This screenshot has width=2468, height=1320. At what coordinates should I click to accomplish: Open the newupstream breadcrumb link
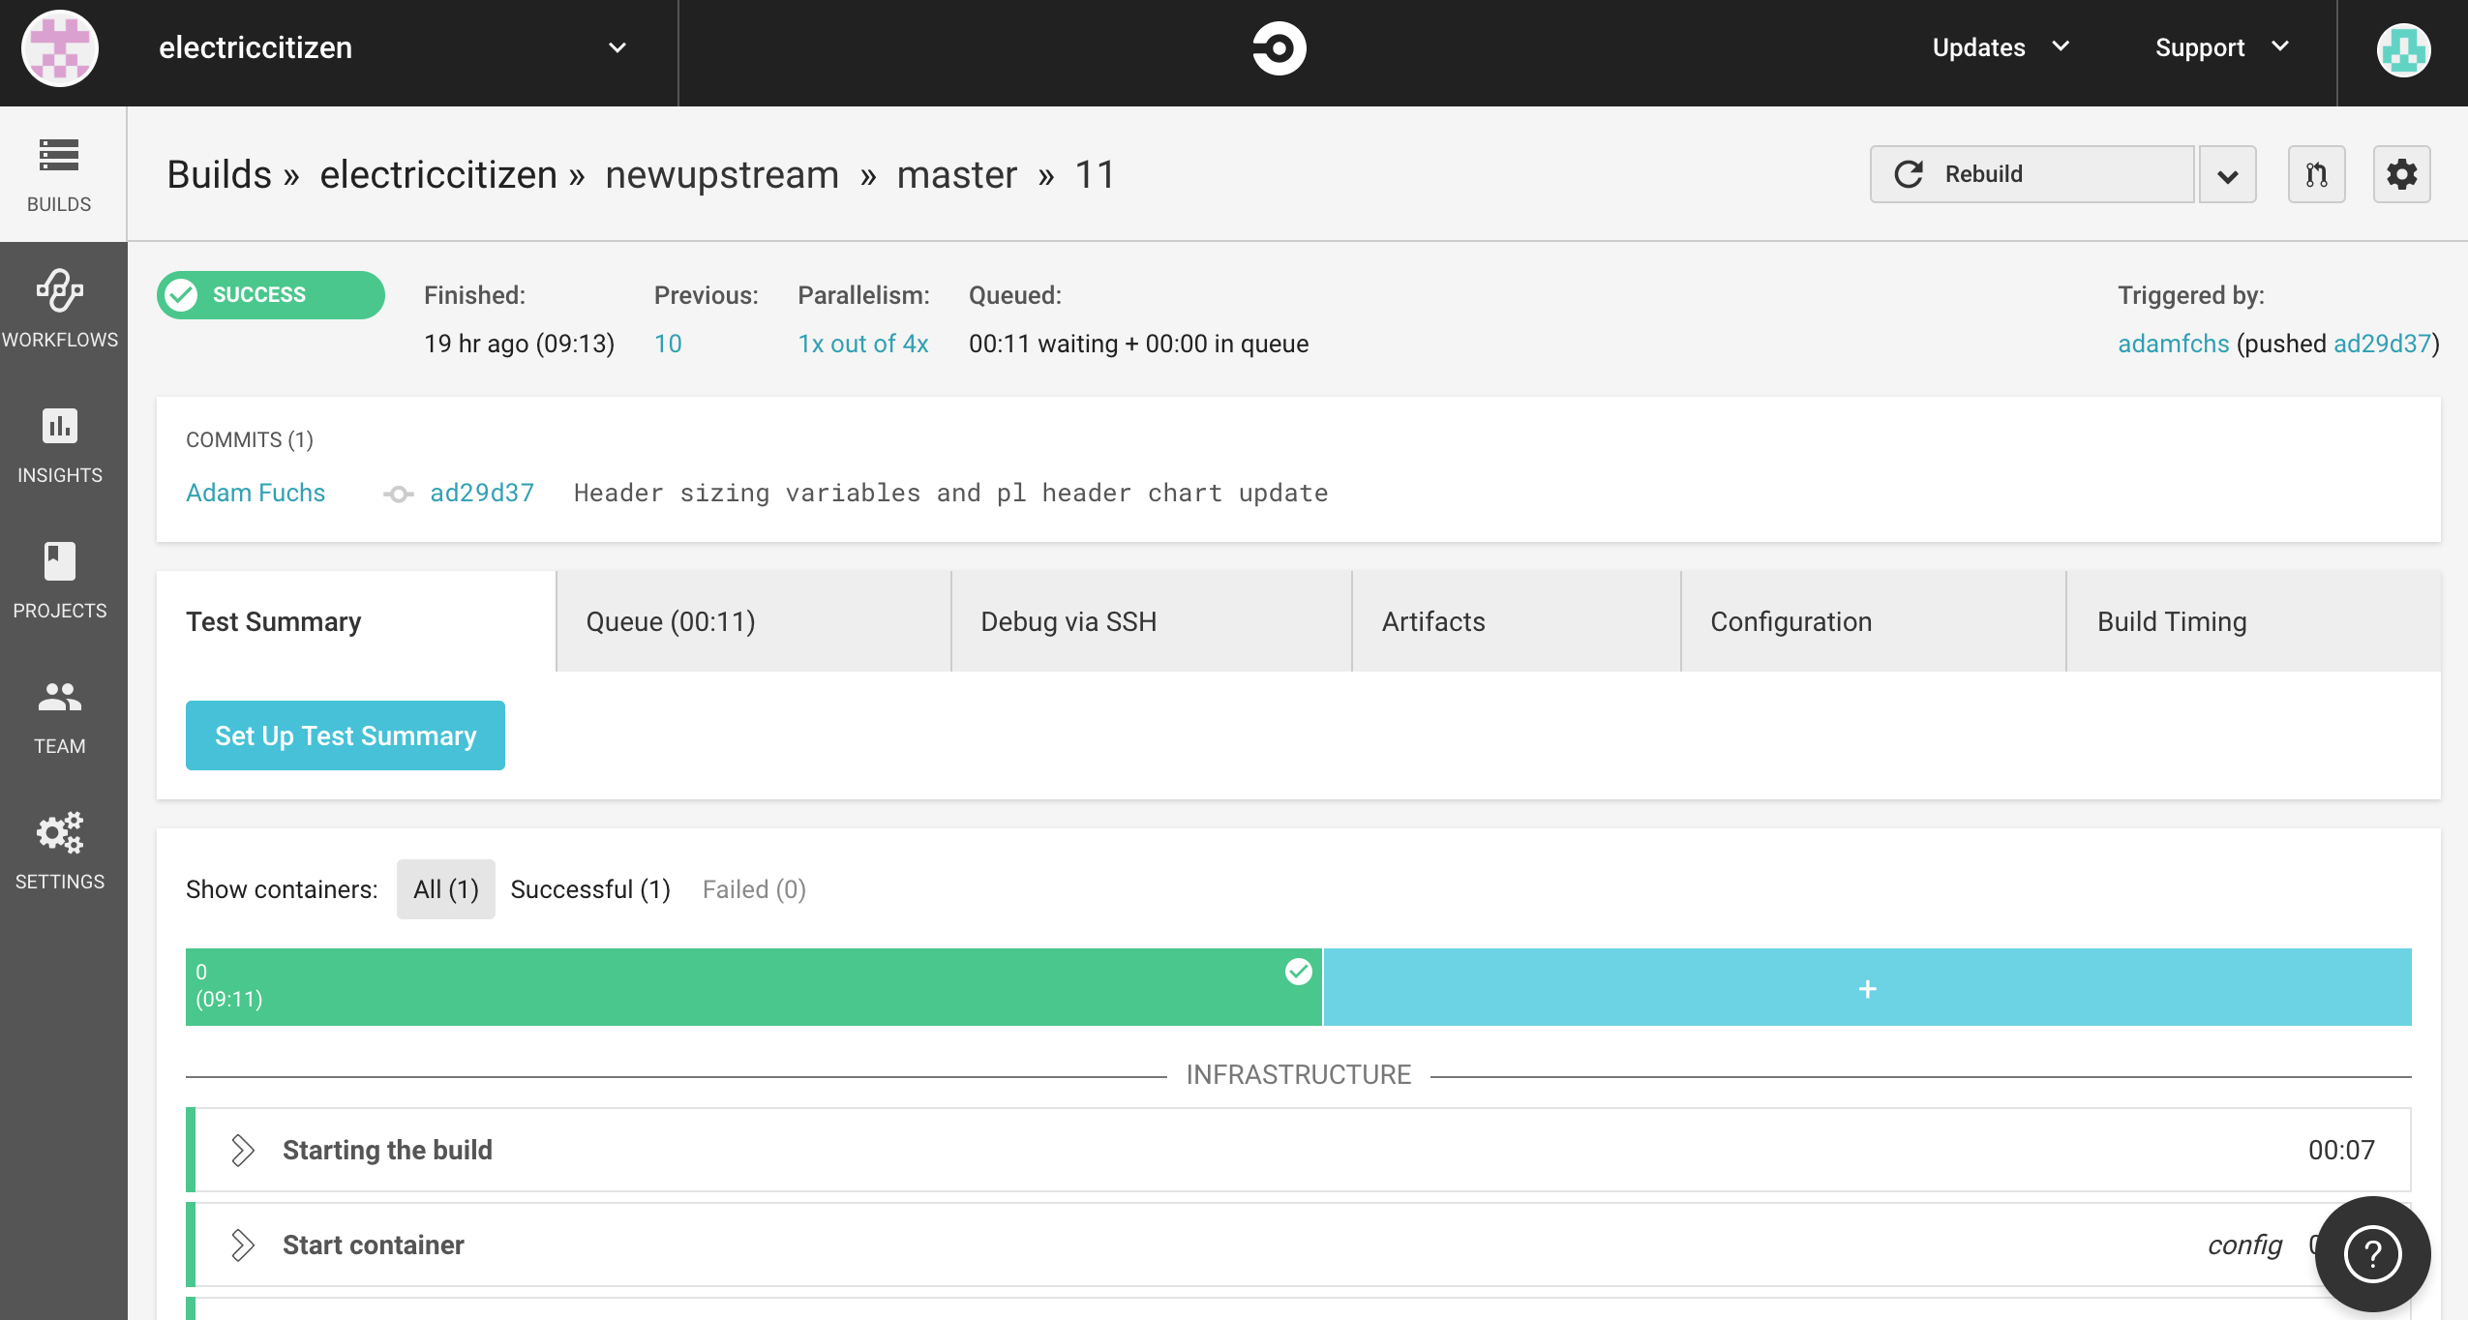[x=722, y=175]
